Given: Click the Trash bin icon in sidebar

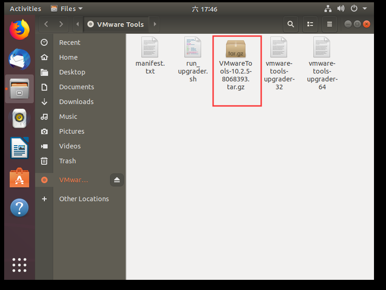Looking at the screenshot, I should (x=44, y=161).
